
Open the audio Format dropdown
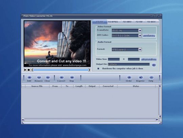pyautogui.click(x=140, y=50)
